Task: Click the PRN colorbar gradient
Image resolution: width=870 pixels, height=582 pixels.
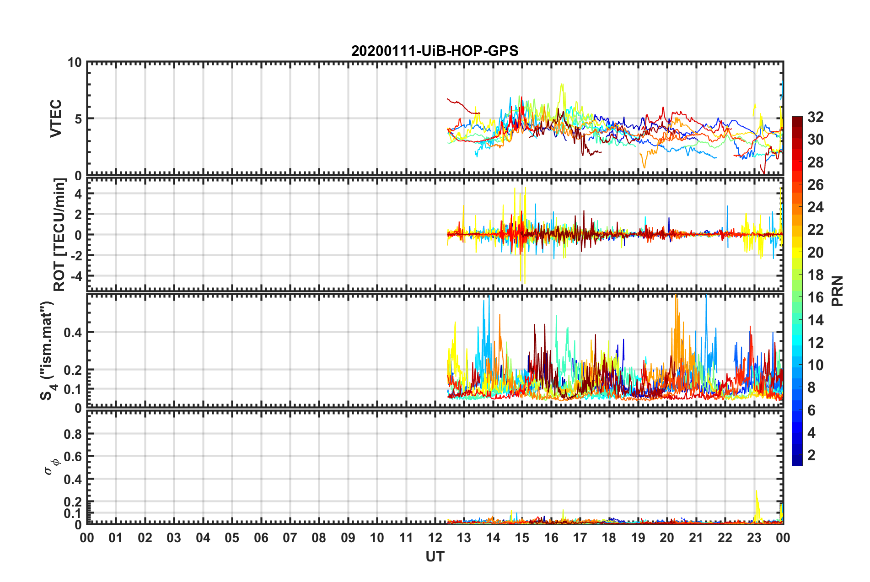Action: tap(797, 291)
